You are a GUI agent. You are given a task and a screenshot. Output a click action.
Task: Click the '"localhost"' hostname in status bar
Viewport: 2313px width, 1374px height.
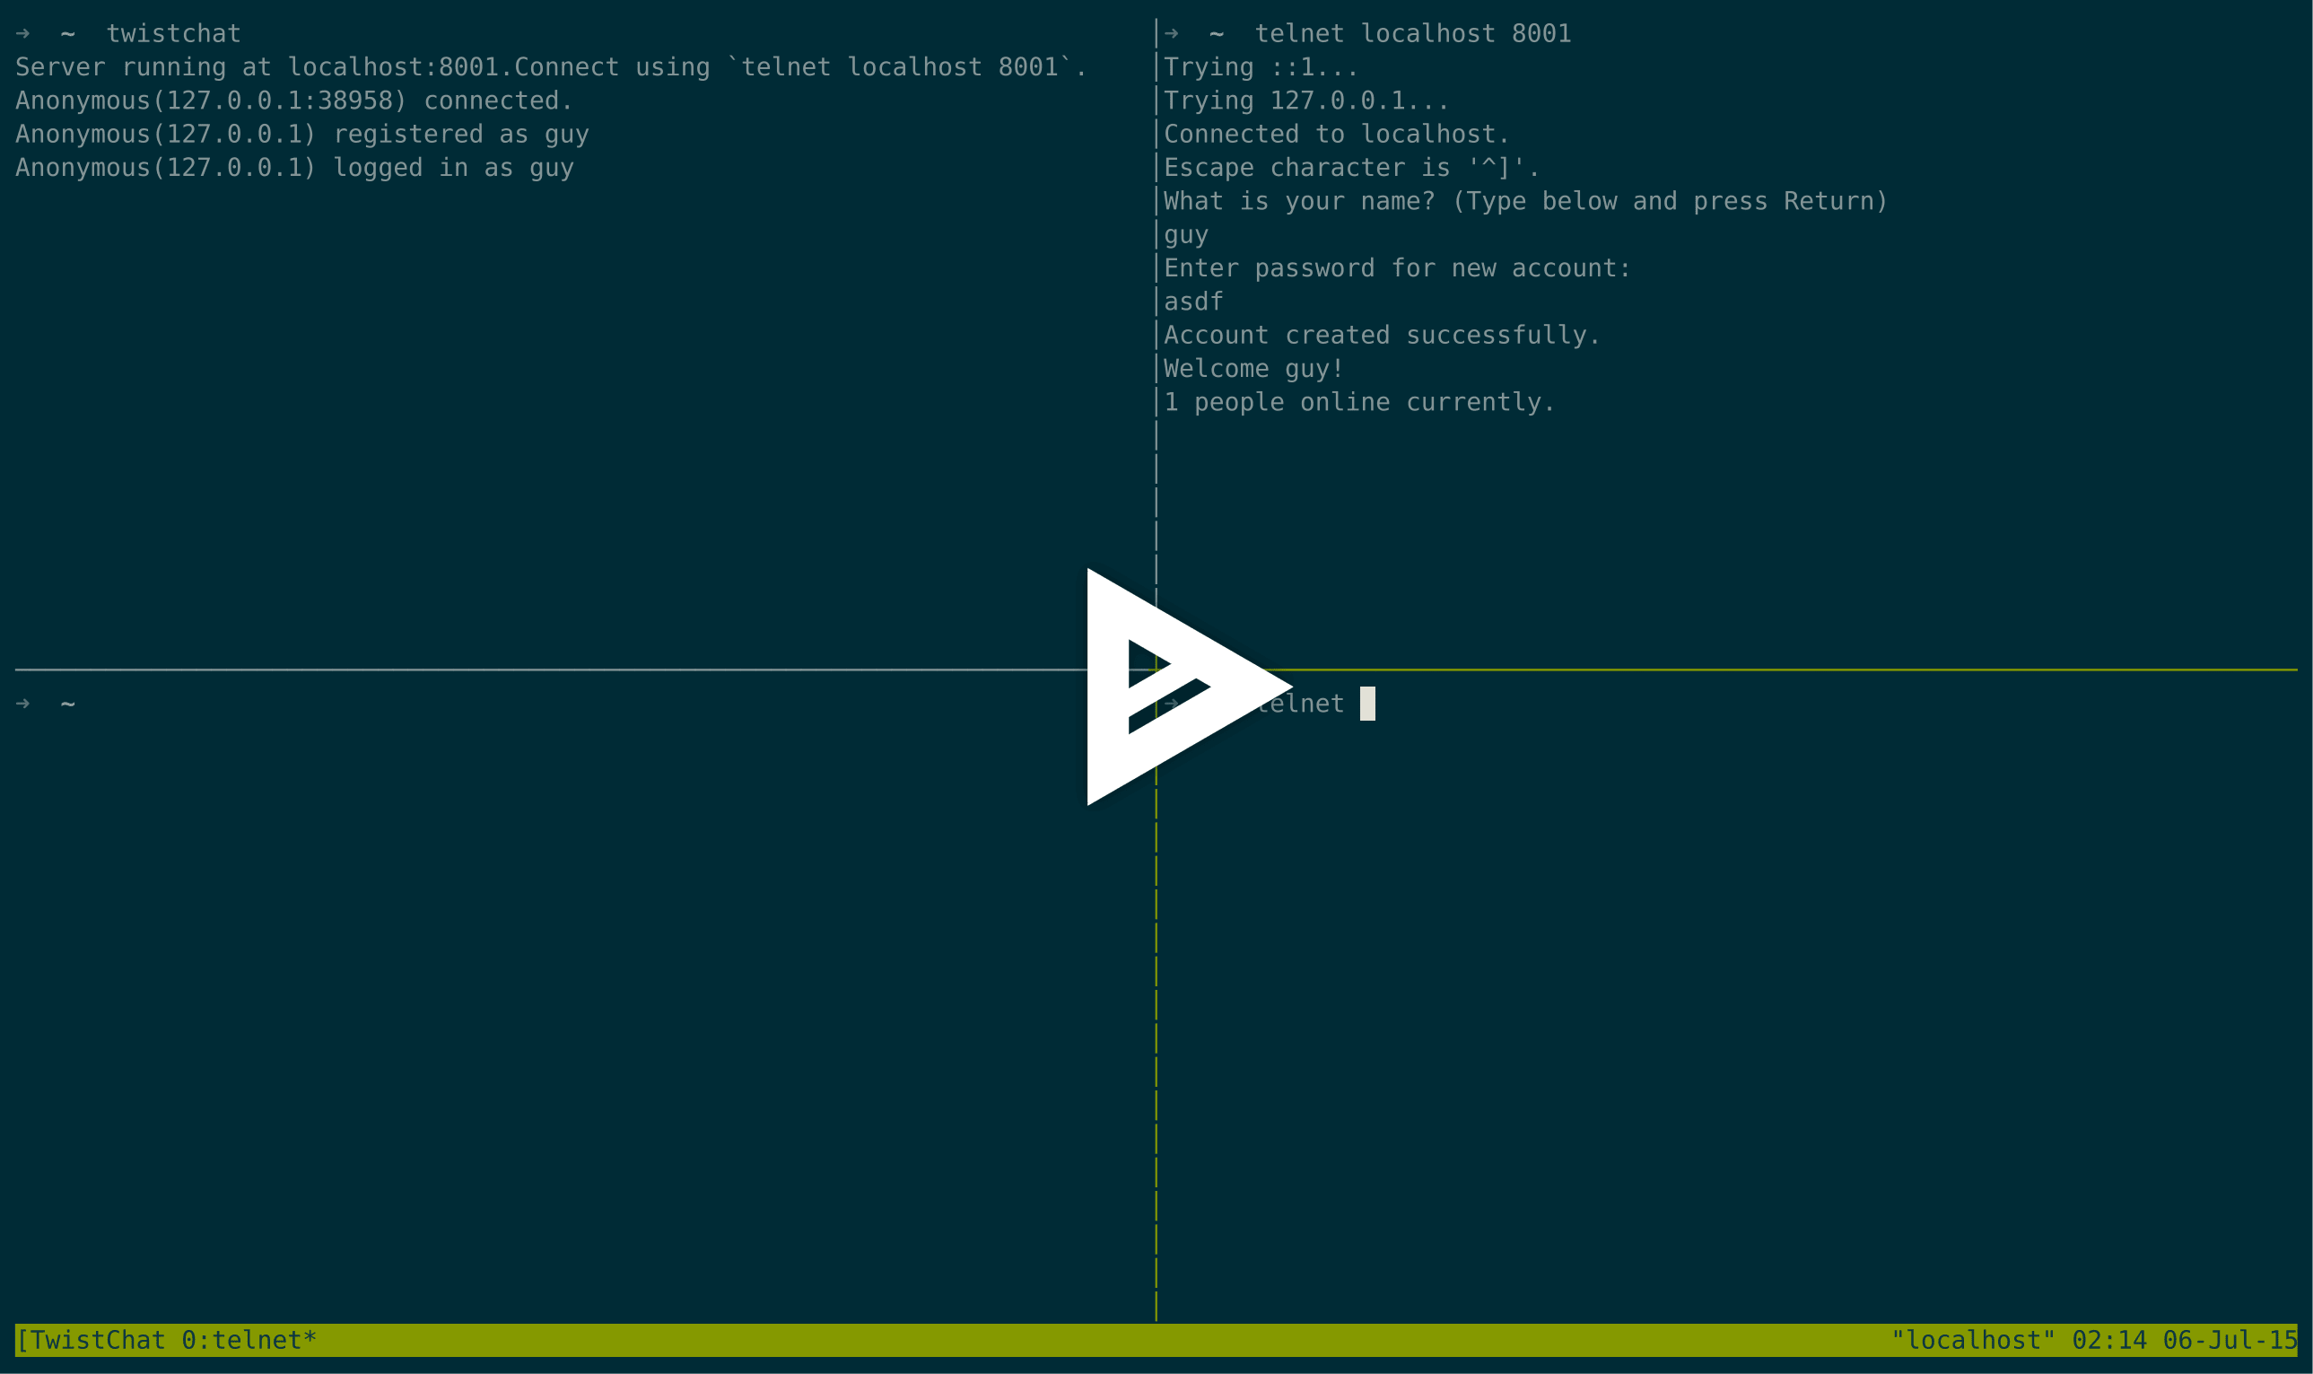click(x=1973, y=1340)
